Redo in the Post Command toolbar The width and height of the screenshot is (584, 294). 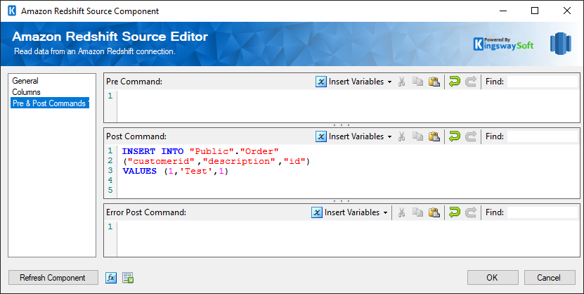pyautogui.click(x=471, y=136)
